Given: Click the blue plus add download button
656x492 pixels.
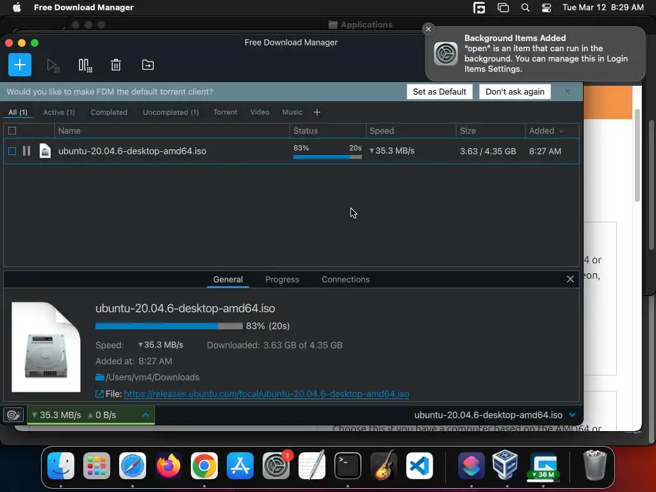Looking at the screenshot, I should tap(20, 65).
